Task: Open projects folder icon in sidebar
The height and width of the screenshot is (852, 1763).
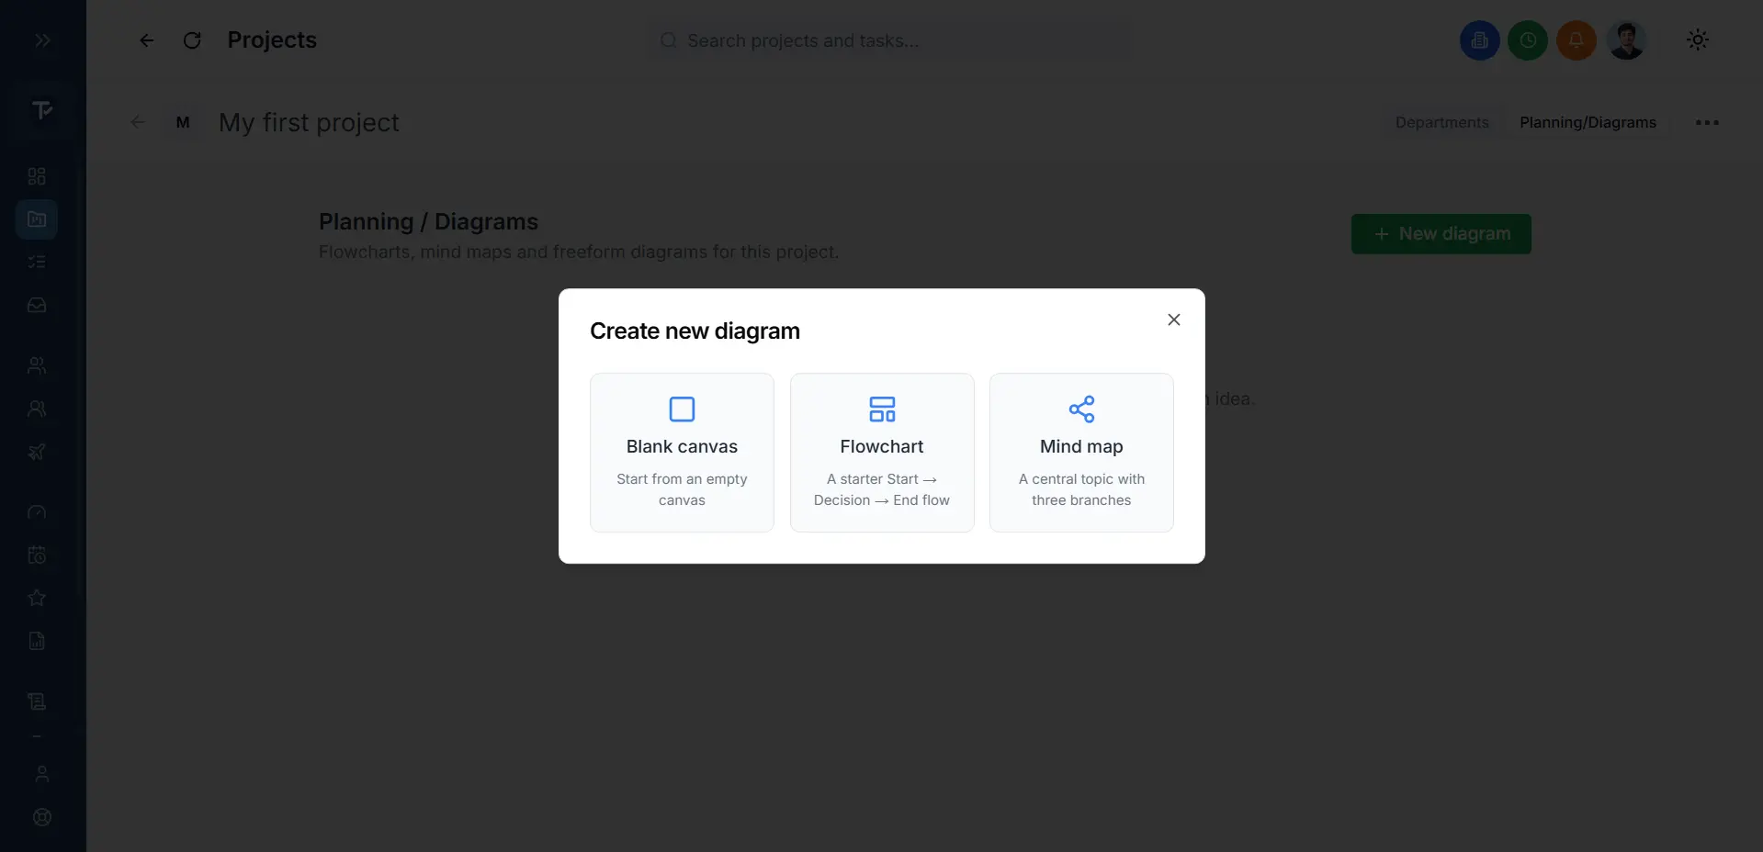Action: (37, 219)
